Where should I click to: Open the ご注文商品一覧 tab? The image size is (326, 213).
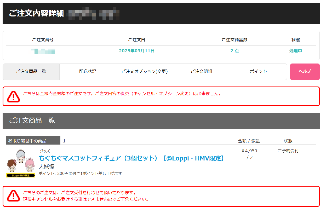pos(31,72)
